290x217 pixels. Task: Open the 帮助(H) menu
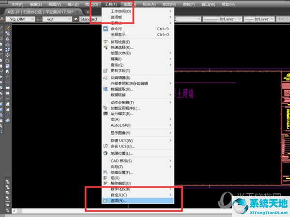point(228,4)
